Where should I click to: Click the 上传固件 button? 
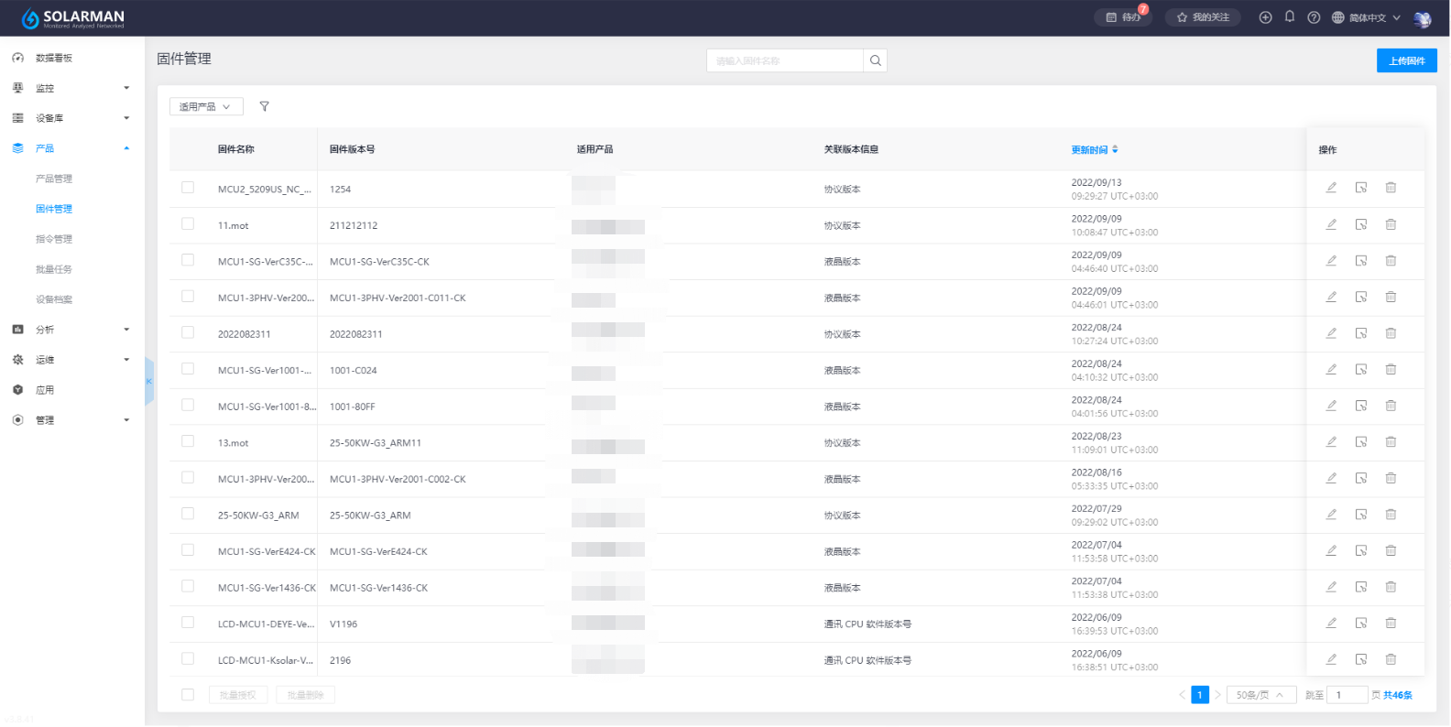tap(1406, 61)
